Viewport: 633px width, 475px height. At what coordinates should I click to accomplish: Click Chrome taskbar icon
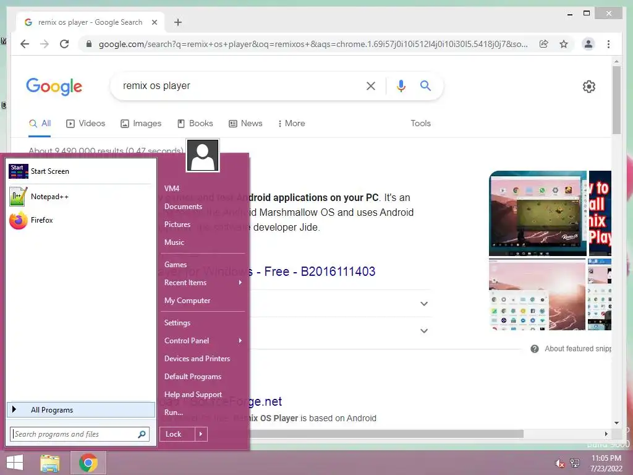[x=88, y=463]
